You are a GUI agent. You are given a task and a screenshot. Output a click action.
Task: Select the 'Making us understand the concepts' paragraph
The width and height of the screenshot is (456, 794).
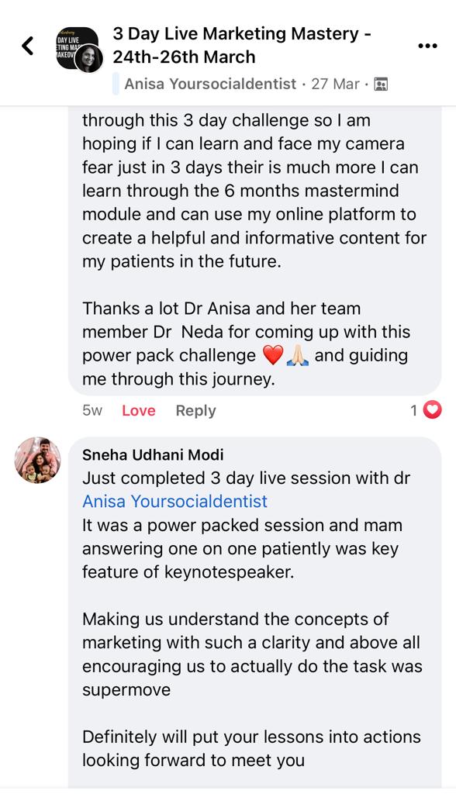point(252,654)
